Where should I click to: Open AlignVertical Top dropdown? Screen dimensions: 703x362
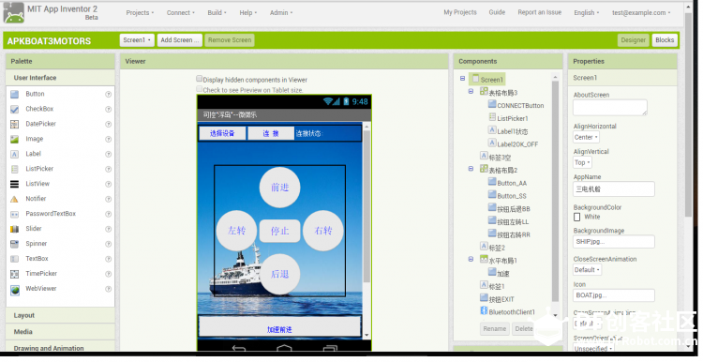(582, 163)
